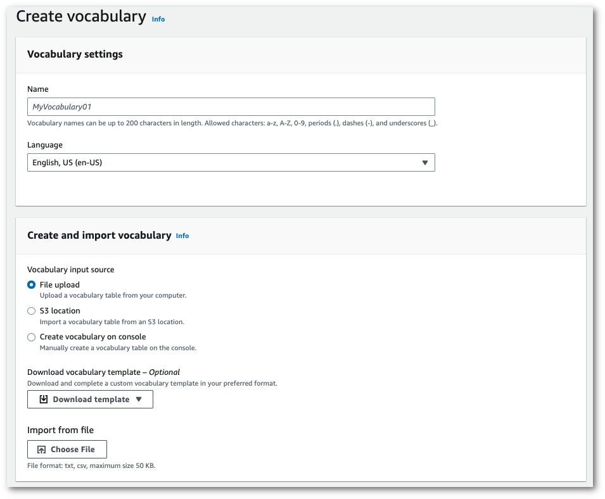Screen dimensions: 605x499
Task: Click the upload icon inside Choose File
Action: point(42,449)
